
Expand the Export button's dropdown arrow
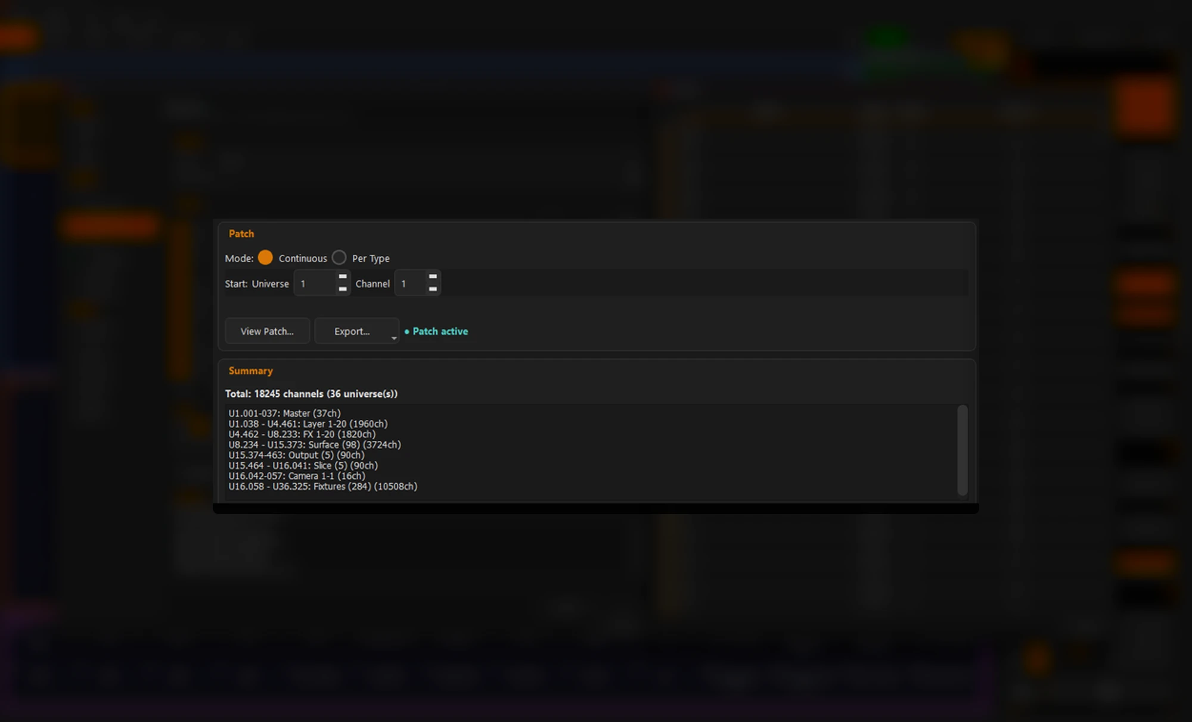[x=394, y=338]
